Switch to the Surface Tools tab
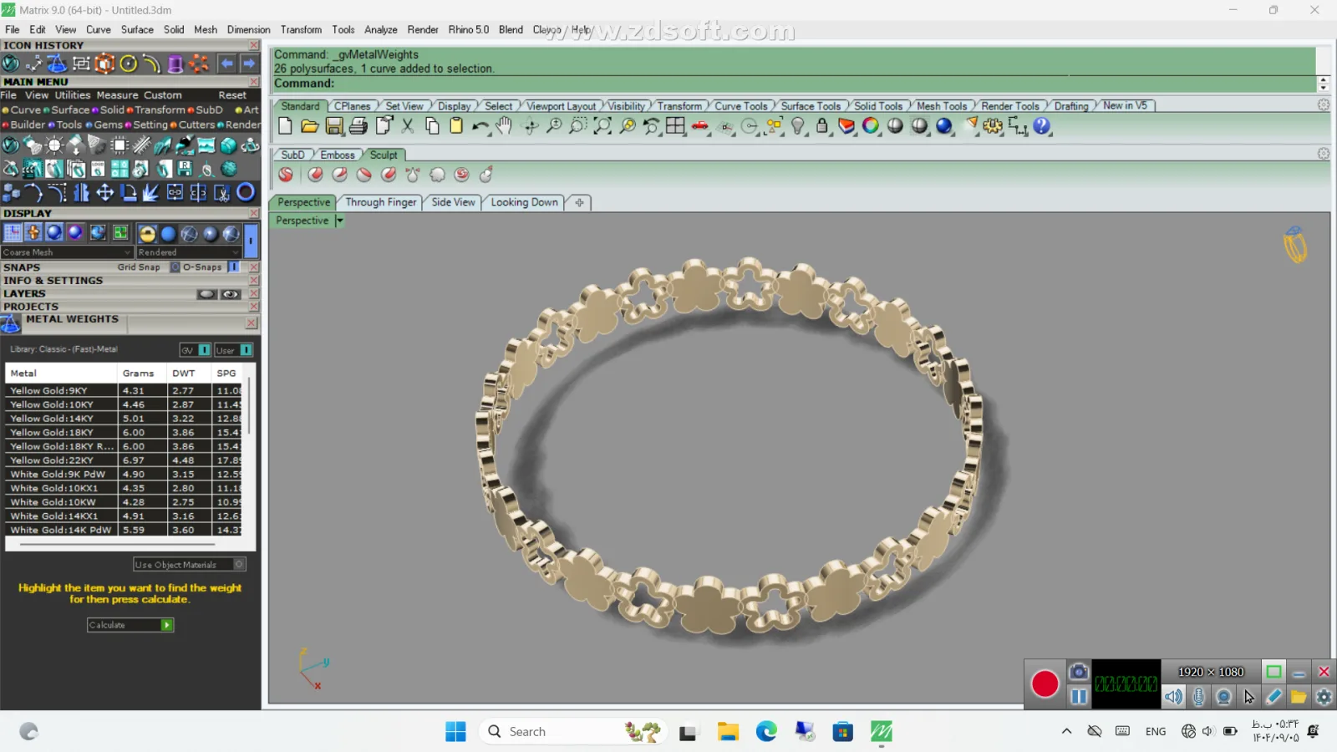 (x=810, y=106)
